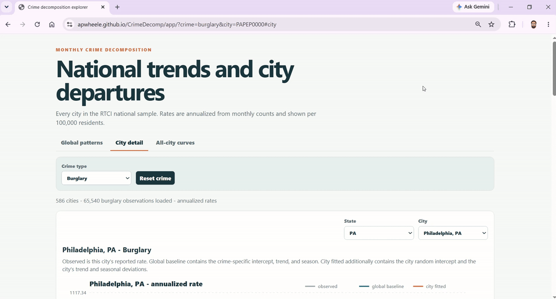The image size is (556, 299).
Task: Toggle the observed legend entry
Action: [321, 287]
